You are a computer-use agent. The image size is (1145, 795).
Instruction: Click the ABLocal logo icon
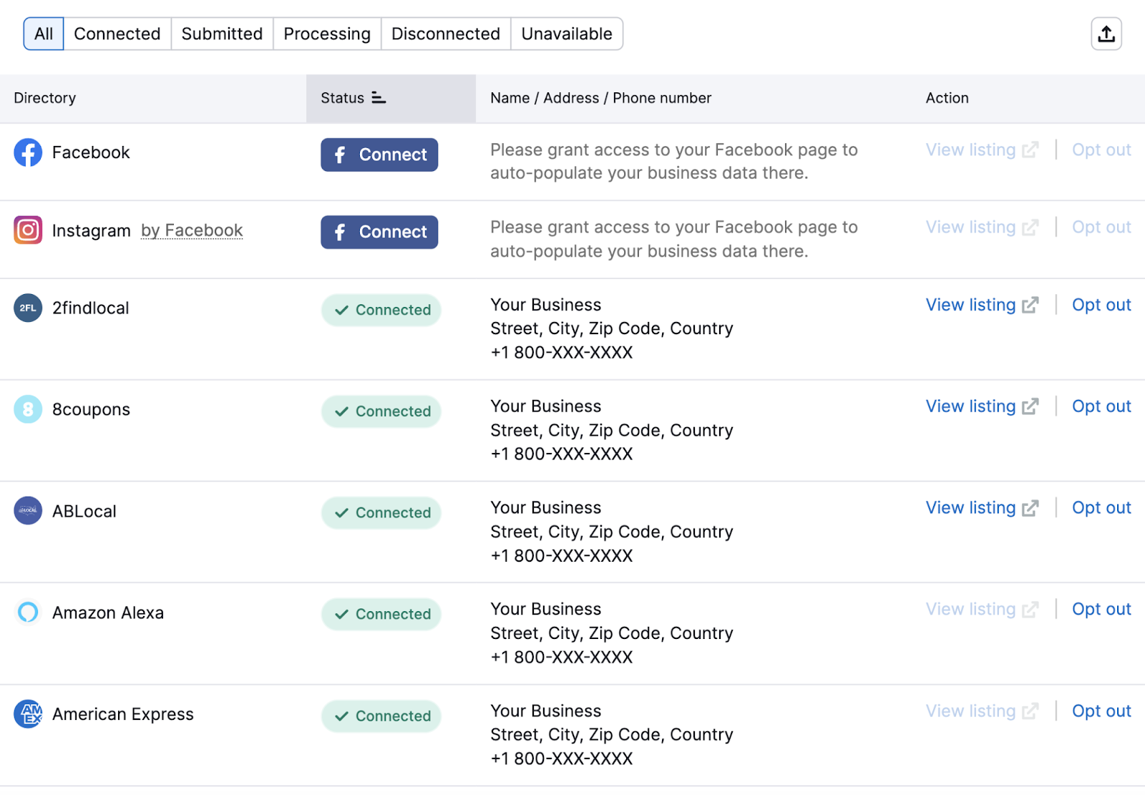pyautogui.click(x=28, y=511)
